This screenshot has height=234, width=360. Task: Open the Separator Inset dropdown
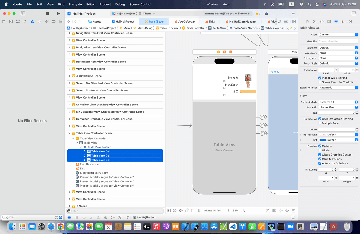[338, 88]
